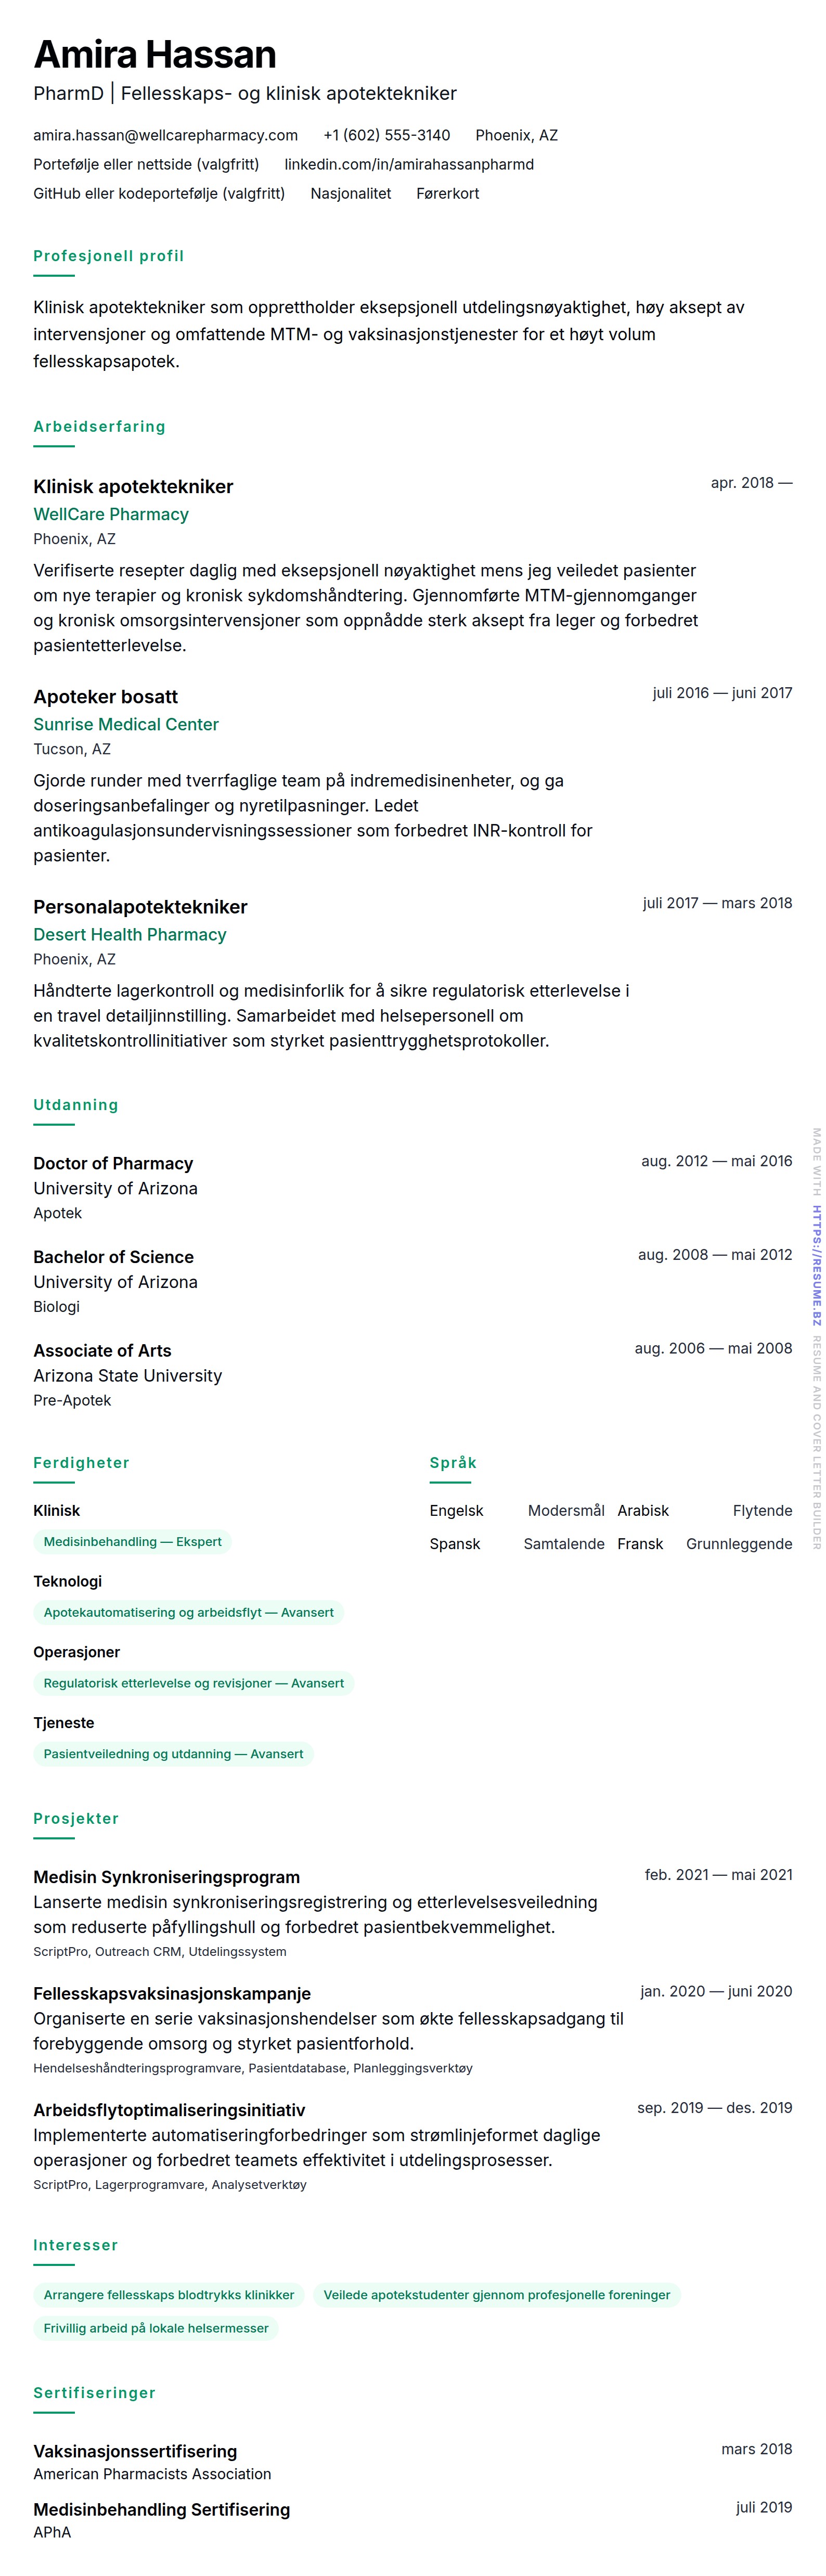Click the Portefølje eller nettside placeholder text
Viewport: 826px width, 2576px height.
[x=146, y=164]
